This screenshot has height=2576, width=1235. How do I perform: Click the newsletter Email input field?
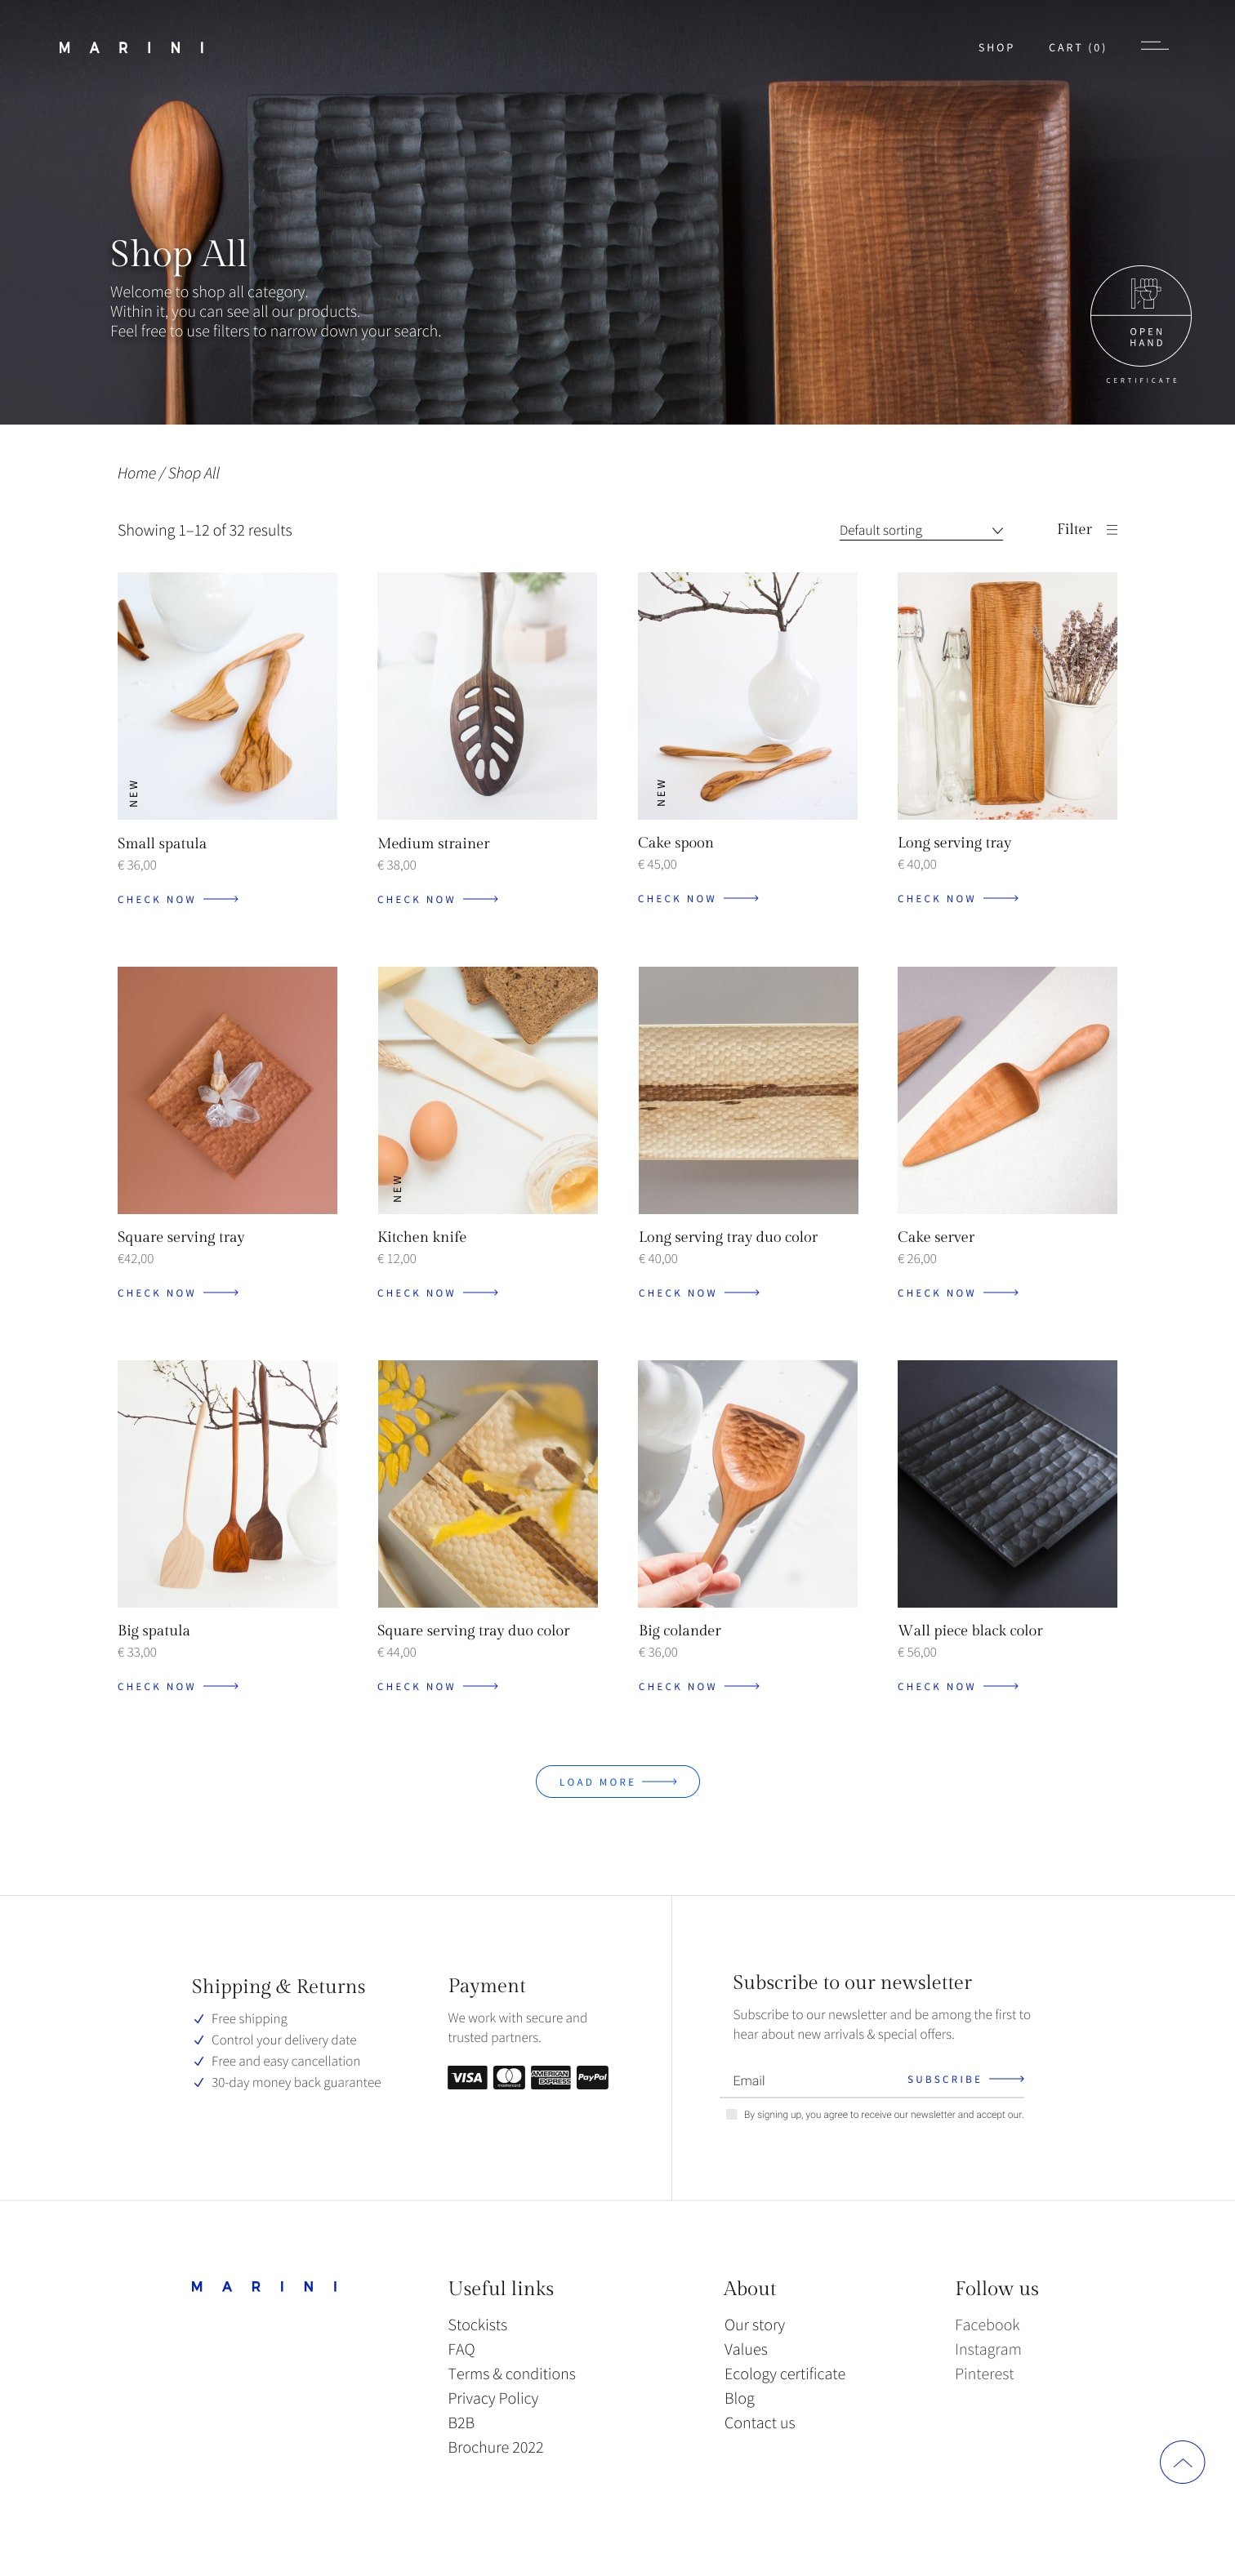[x=810, y=2080]
